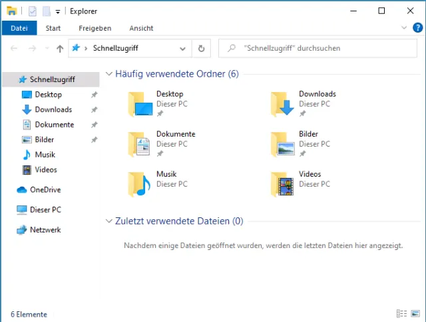The image size is (426, 322).
Task: Click the New folder quick access icon
Action: (x=47, y=11)
